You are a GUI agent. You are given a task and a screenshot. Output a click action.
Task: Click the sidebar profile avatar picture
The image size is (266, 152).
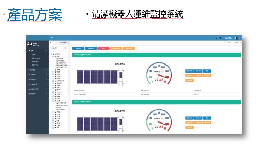tap(30, 44)
